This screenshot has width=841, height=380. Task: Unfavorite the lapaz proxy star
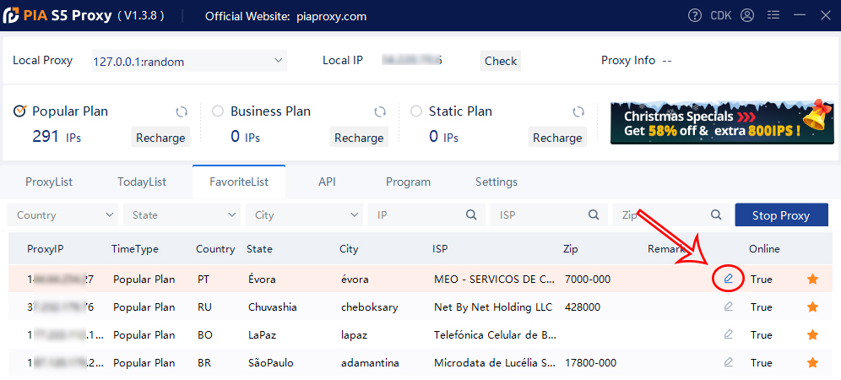point(812,334)
